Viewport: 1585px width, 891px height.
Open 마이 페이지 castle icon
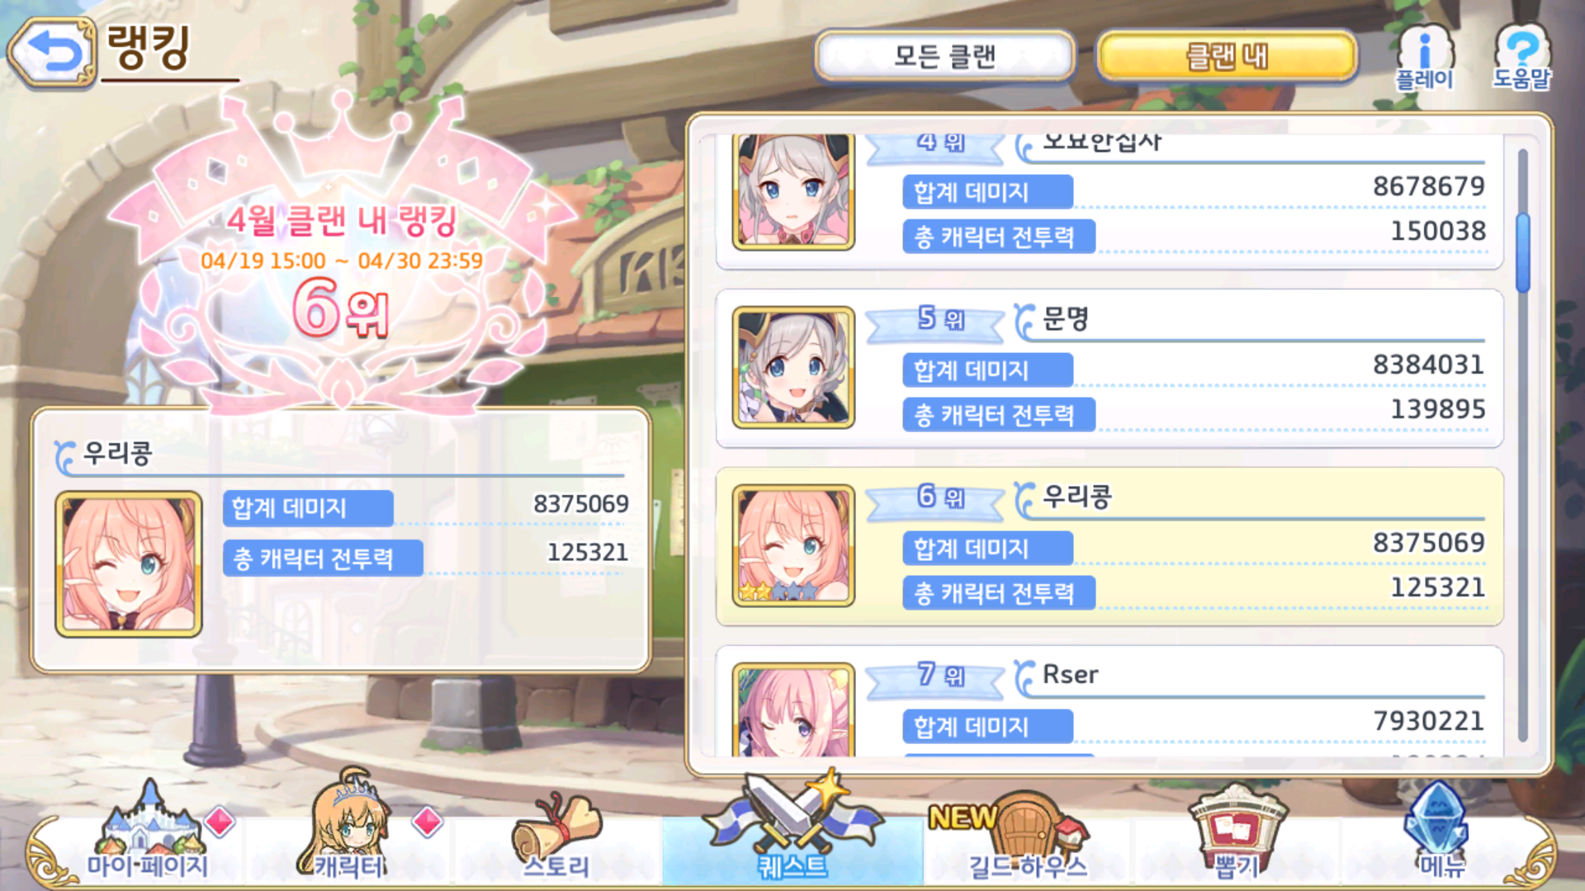pyautogui.click(x=149, y=829)
